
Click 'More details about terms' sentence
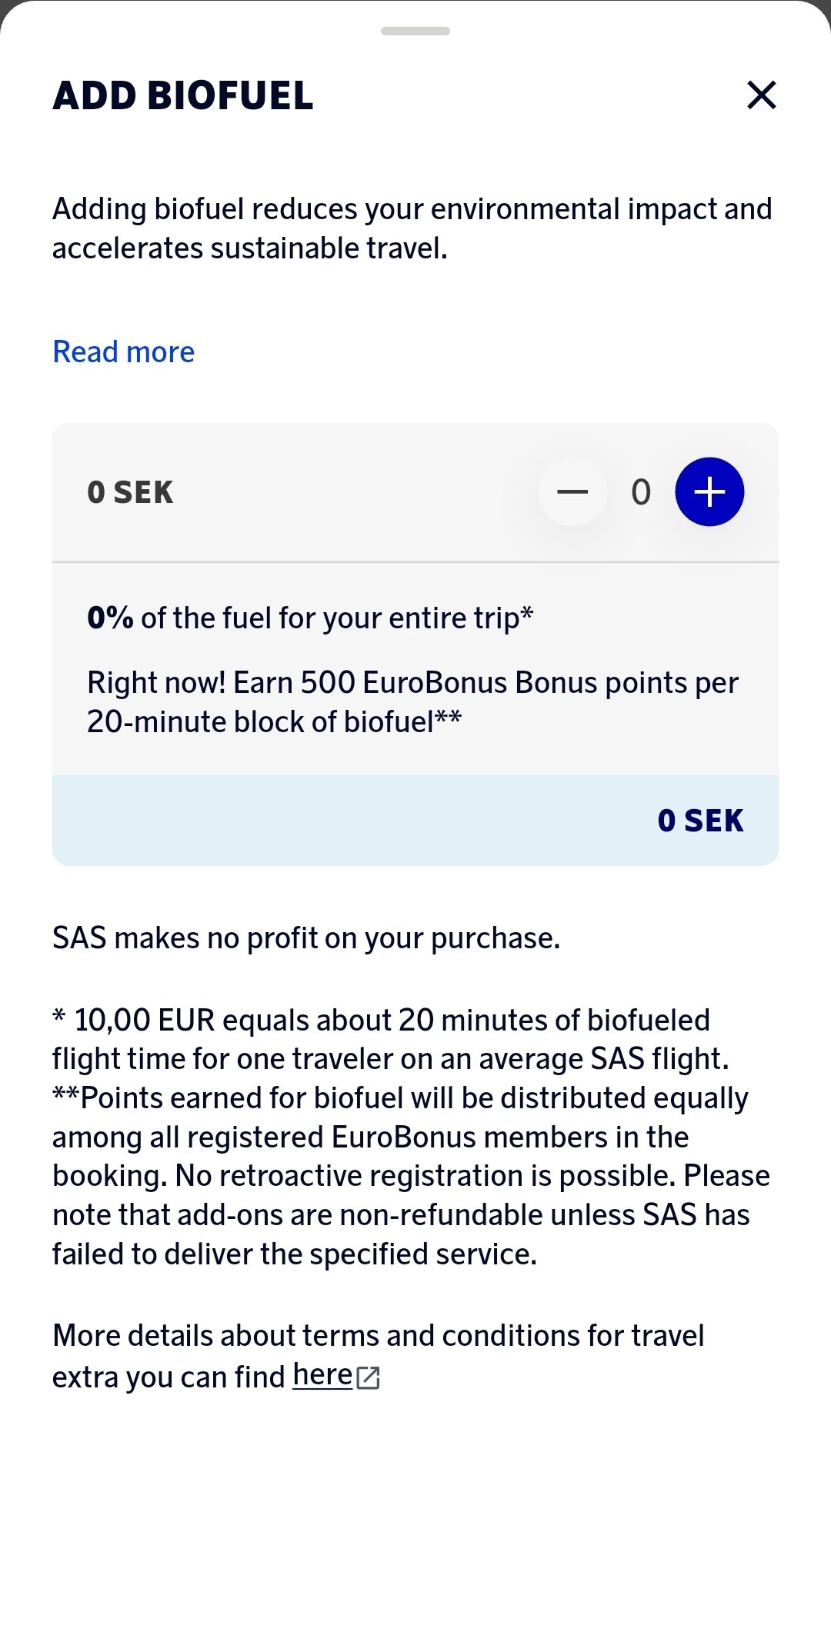(x=378, y=1337)
